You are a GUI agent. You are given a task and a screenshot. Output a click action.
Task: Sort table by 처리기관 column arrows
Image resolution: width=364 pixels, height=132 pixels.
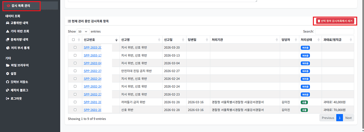point(277,40)
